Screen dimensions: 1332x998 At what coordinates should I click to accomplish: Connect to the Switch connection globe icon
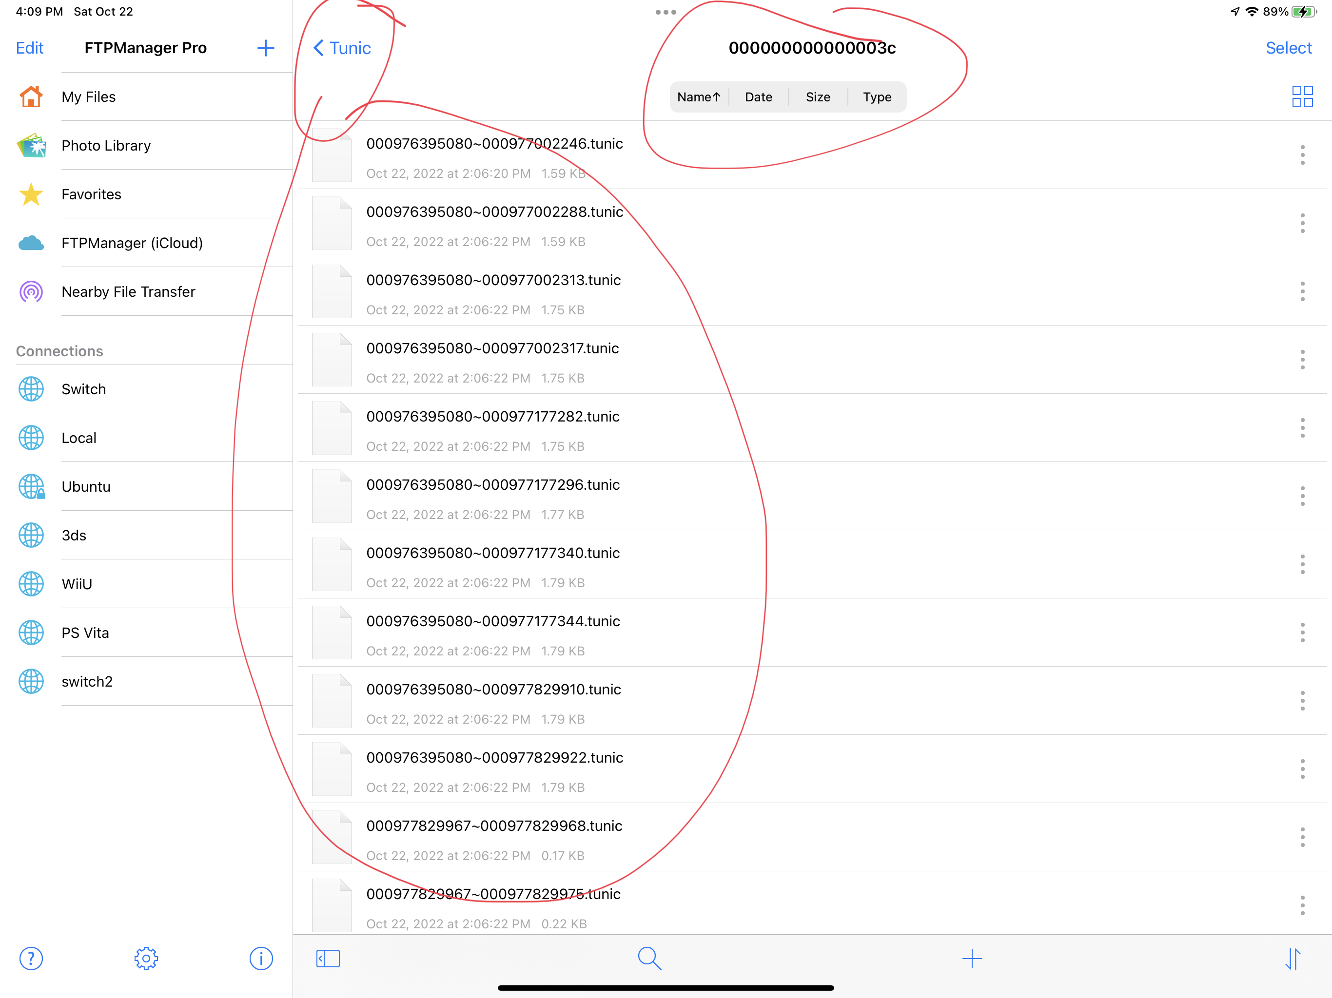click(x=31, y=389)
